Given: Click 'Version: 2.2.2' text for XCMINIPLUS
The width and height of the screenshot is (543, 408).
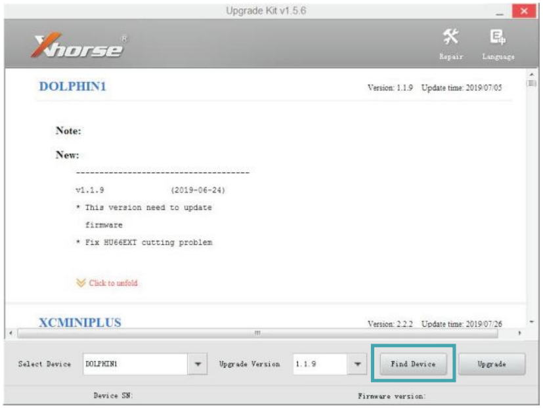Looking at the screenshot, I should [x=390, y=324].
